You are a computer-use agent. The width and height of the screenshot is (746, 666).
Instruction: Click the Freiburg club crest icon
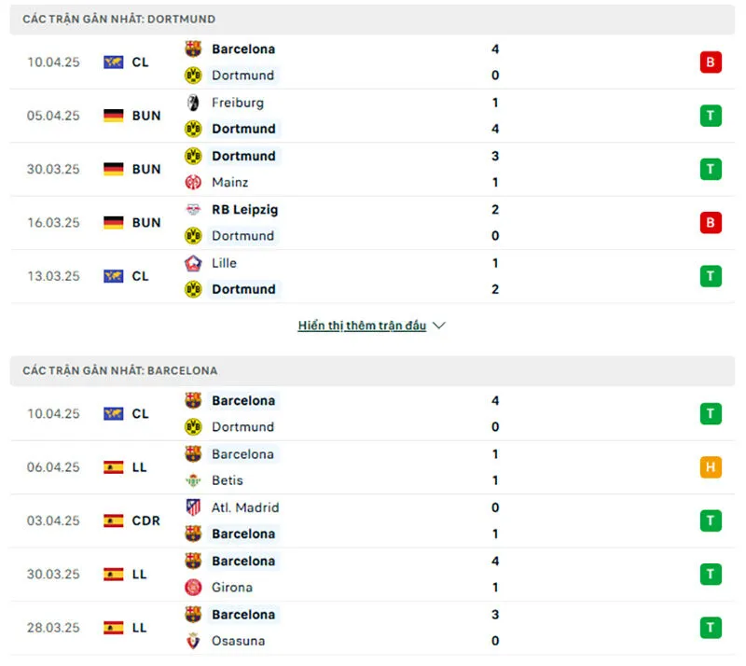pyautogui.click(x=193, y=103)
